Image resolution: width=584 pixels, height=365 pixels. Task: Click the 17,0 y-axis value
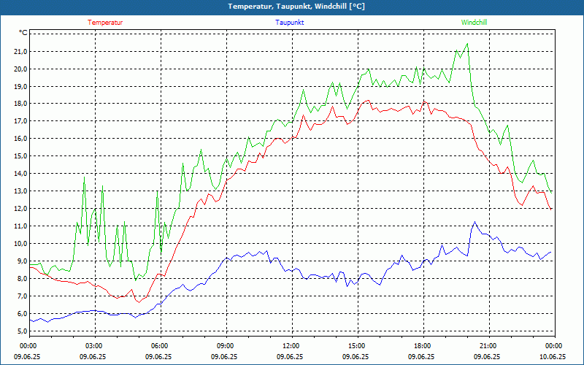(x=20, y=121)
